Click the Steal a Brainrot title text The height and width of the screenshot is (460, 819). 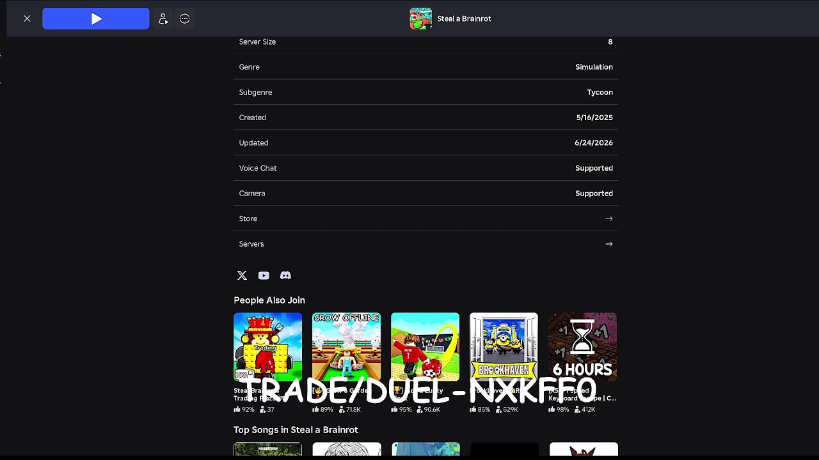(x=464, y=19)
